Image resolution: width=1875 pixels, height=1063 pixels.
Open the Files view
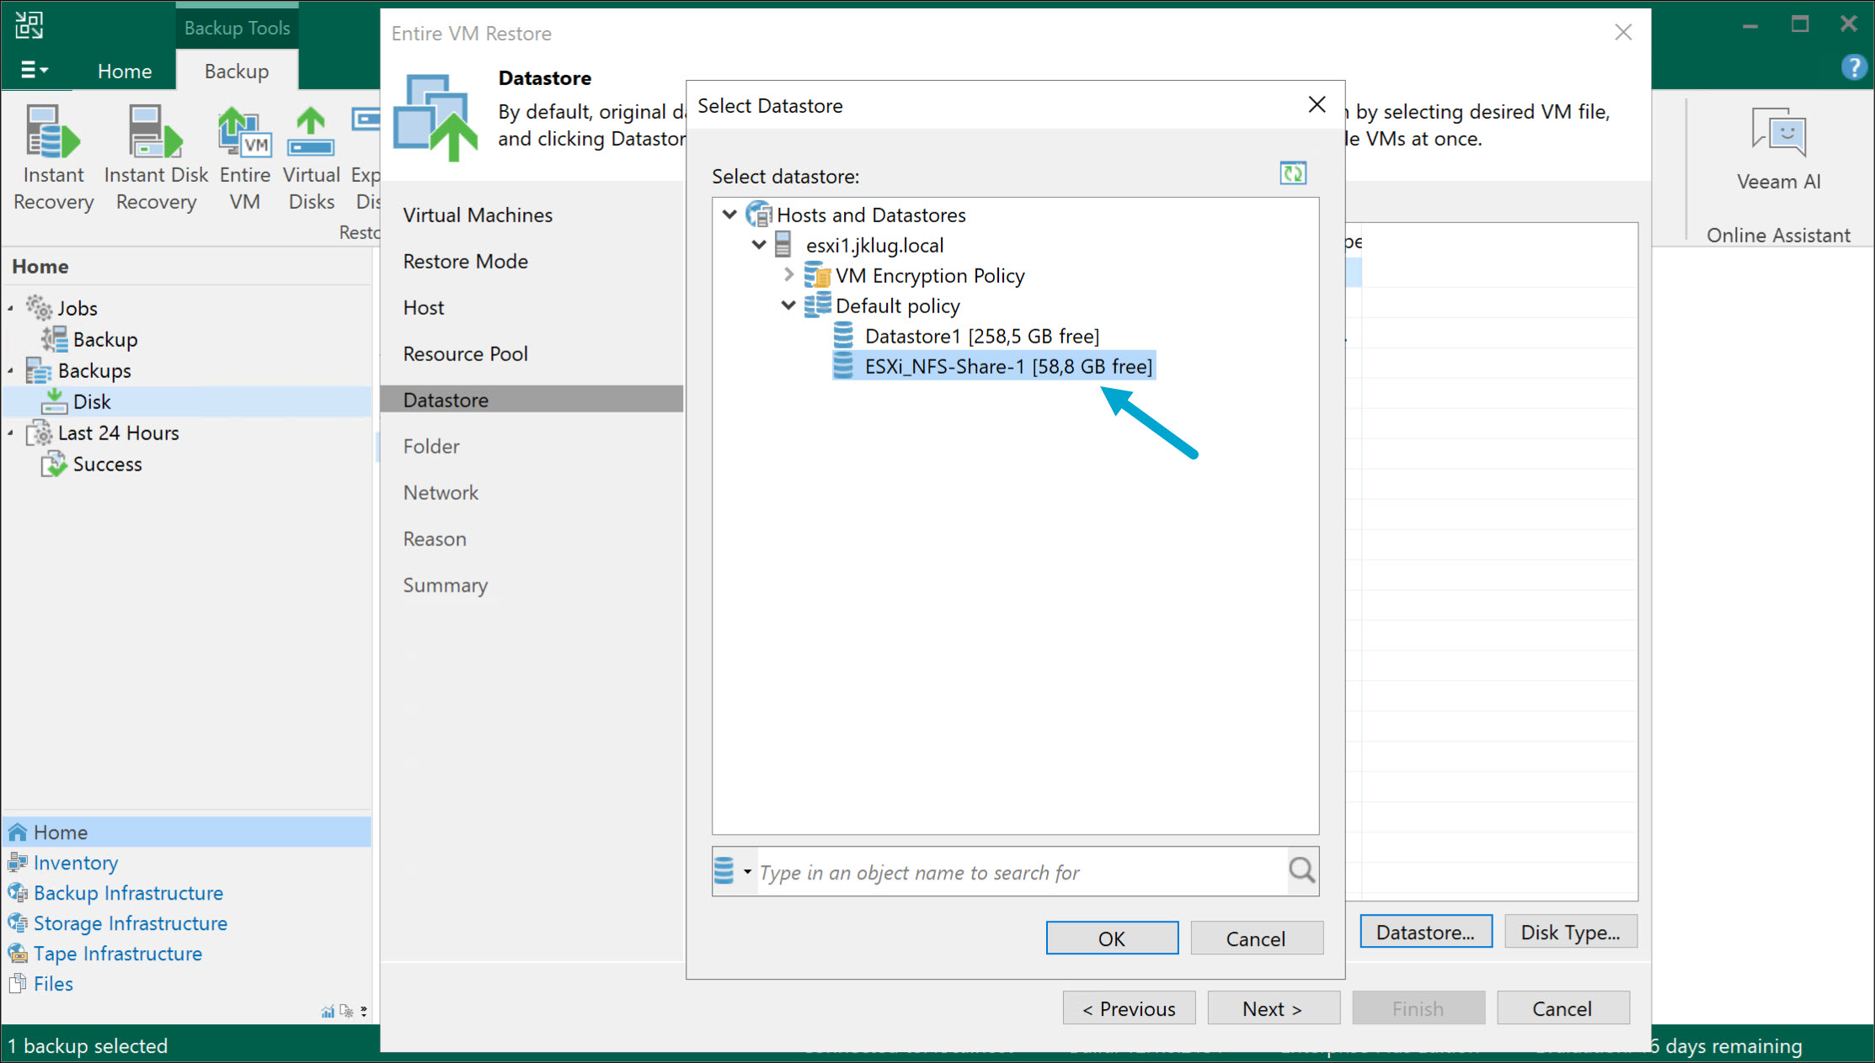point(52,983)
